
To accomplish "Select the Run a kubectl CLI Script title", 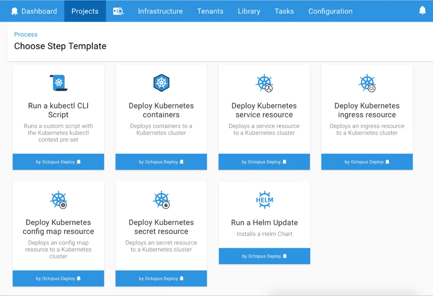I will click(x=58, y=110).
